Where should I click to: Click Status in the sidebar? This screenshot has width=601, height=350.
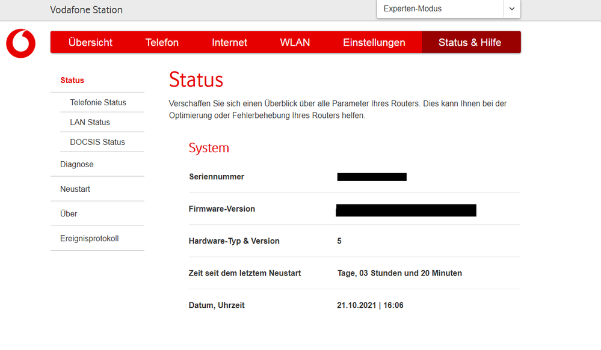point(72,80)
